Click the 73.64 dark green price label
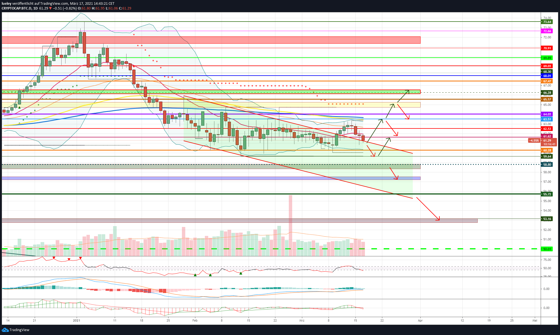Viewport: 560px width, 335px height. [x=547, y=22]
